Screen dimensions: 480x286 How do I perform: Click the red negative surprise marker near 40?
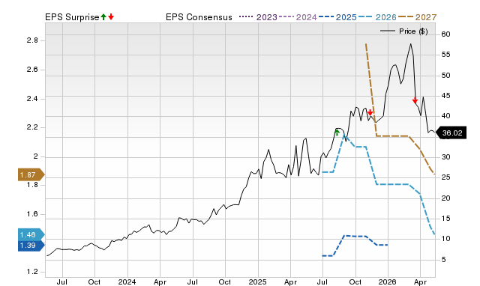[370, 112]
